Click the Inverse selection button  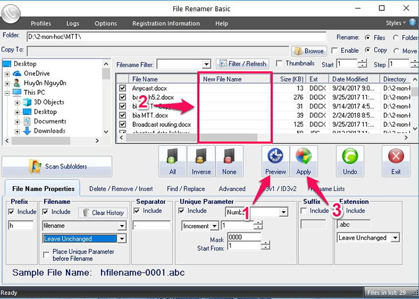(x=201, y=161)
